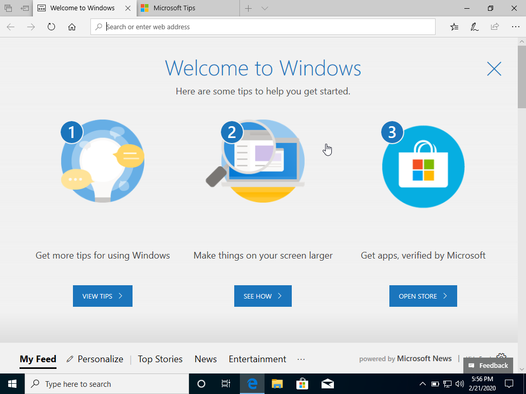Go to the Home page

tap(72, 27)
